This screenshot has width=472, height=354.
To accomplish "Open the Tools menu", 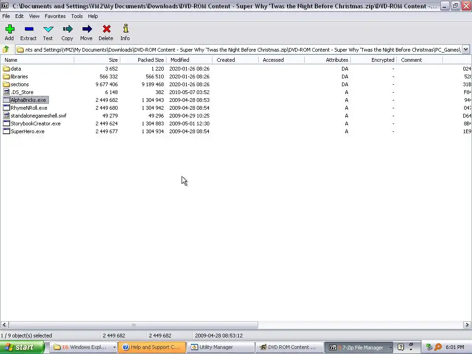I will tap(77, 16).
